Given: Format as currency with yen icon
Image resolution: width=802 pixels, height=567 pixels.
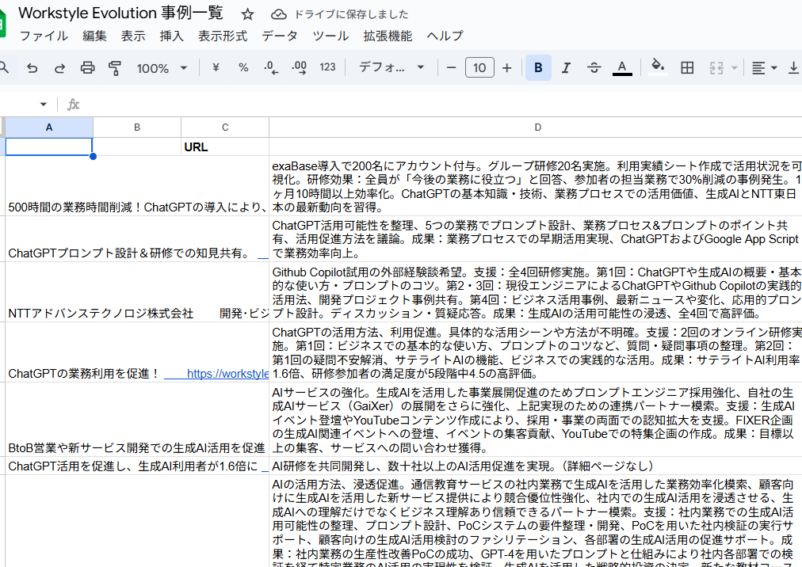Looking at the screenshot, I should point(216,68).
